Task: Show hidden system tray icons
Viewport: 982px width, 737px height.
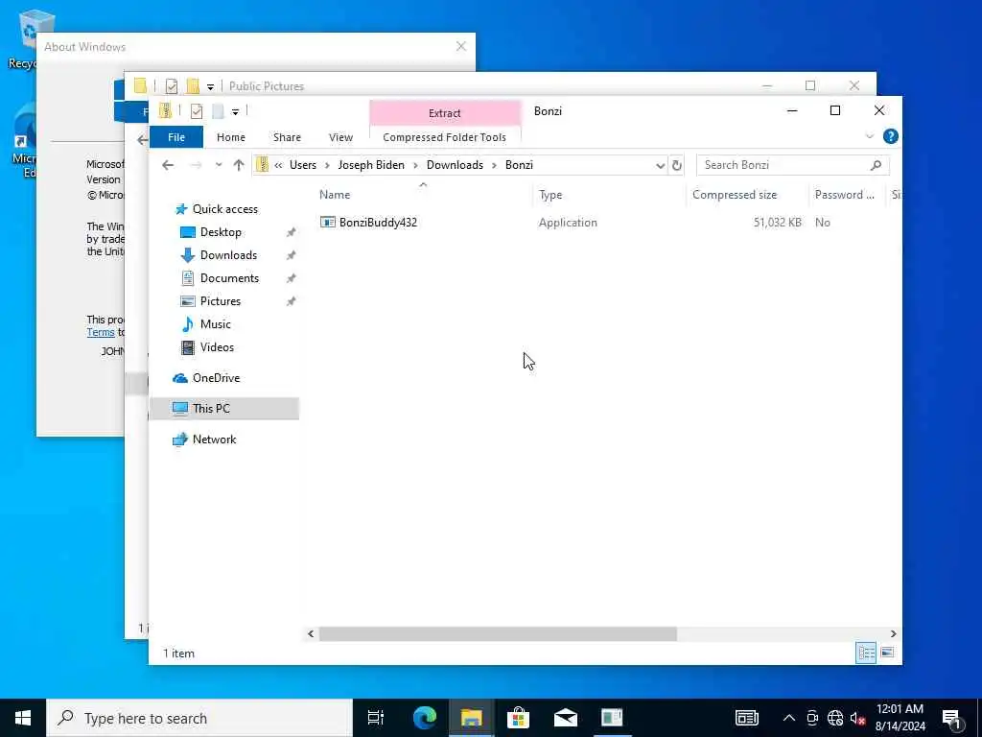Action: click(x=789, y=718)
